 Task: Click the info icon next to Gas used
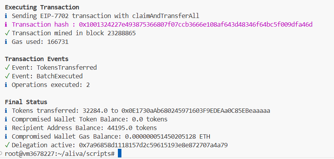(6, 42)
